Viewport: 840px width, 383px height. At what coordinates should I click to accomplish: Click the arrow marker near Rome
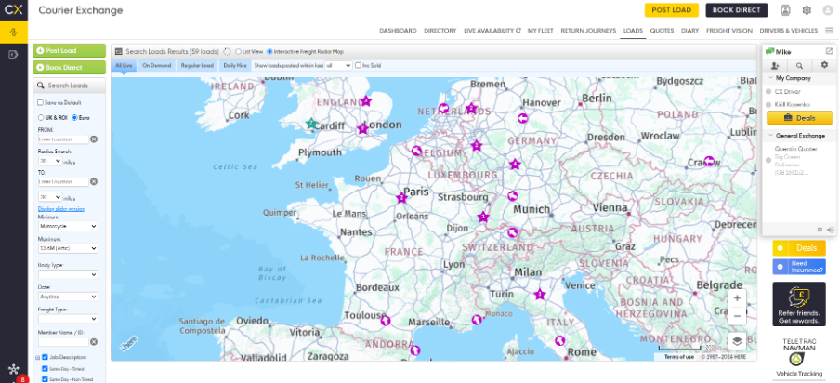coord(559,340)
